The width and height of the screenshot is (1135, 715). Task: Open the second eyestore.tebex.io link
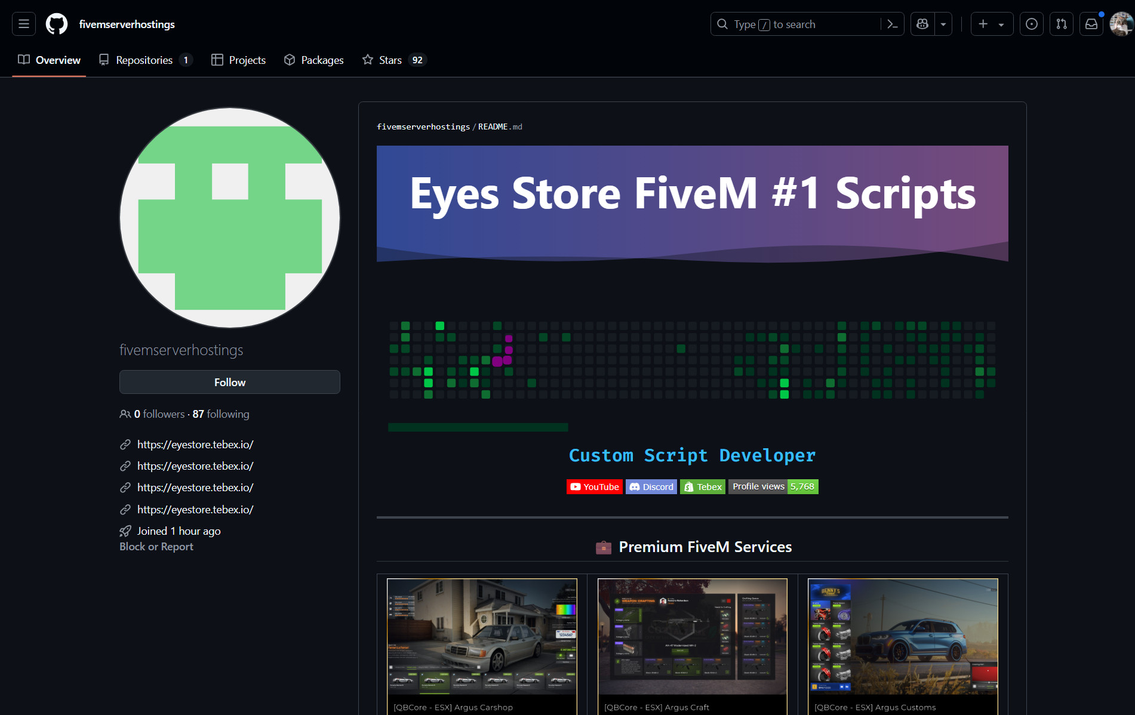[195, 466]
